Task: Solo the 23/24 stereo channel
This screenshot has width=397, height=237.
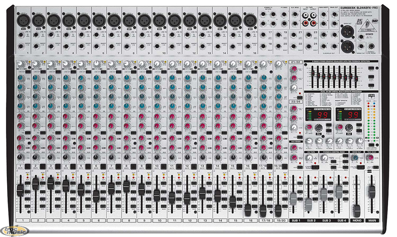Action: [x=300, y=137]
